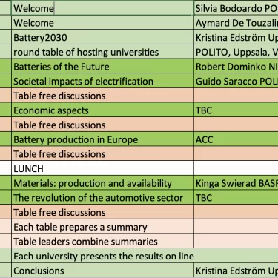278x278 pixels.
Task: Click the Batteries of the Future cell
Action: coord(102,67)
